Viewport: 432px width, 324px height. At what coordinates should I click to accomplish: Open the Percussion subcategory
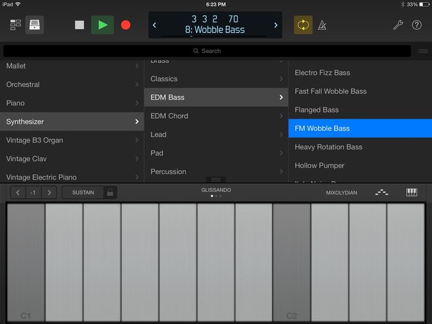[x=216, y=171]
